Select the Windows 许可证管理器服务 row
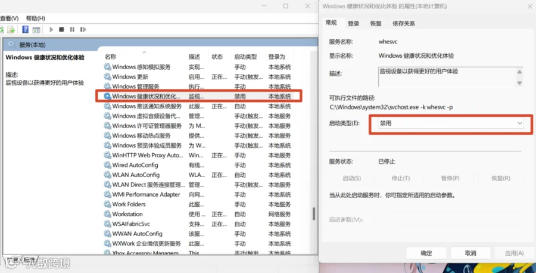536x273 pixels. (198, 126)
